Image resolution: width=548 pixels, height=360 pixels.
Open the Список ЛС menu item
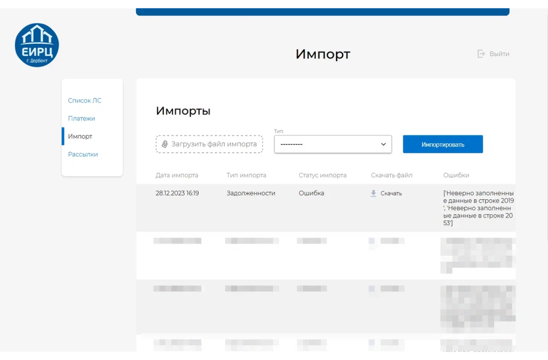tap(85, 100)
